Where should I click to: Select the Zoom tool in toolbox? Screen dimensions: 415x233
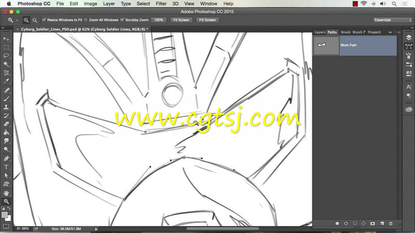click(6, 201)
